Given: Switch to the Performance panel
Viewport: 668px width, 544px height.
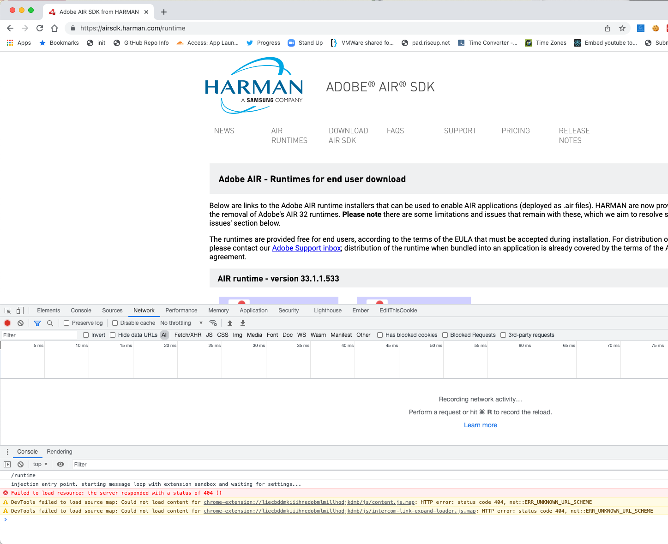Looking at the screenshot, I should point(181,310).
